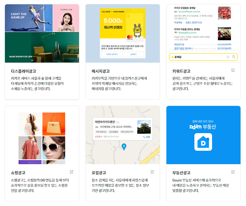Click the MAKE ROOM FOR LIFE banner
This screenshot has width=246, height=206.
point(42,47)
